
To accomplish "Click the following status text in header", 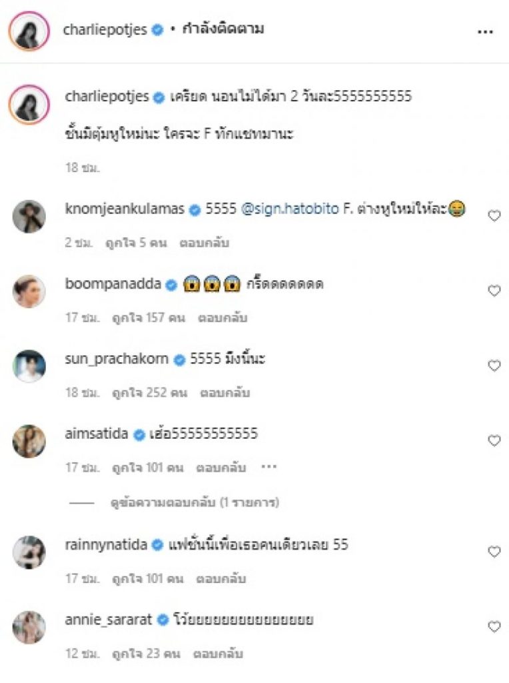I will tap(217, 29).
